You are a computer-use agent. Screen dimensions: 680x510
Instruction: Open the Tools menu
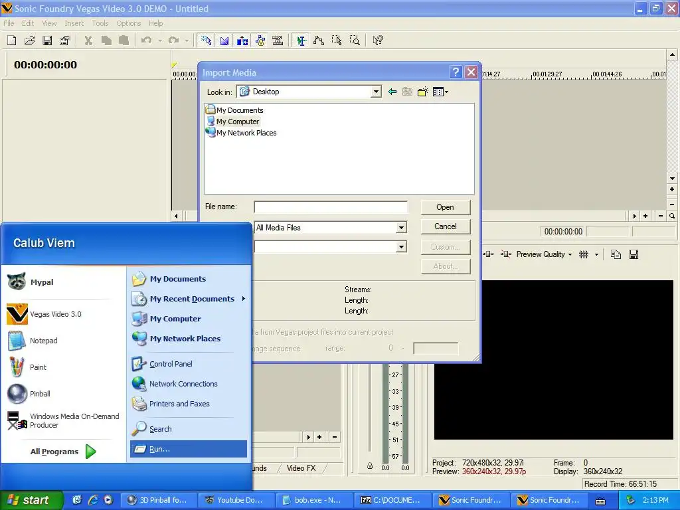(100, 23)
